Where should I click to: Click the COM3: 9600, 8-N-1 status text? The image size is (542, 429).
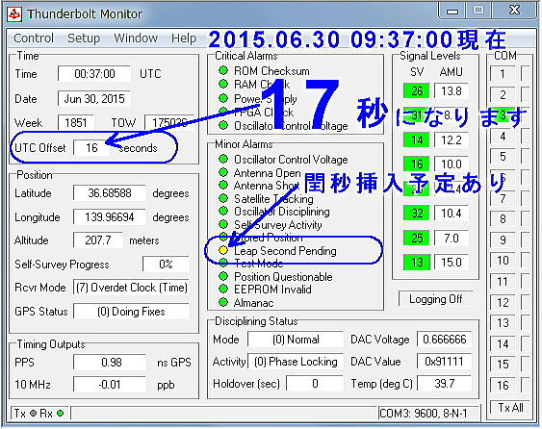point(423,413)
